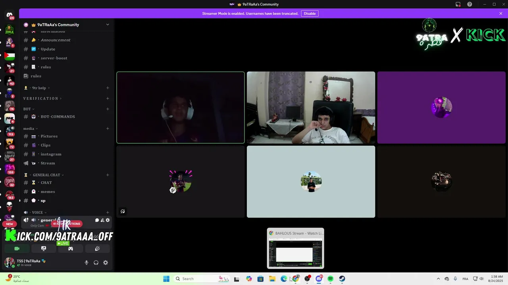Open User Settings gear icon
This screenshot has width=508, height=285.
pos(106,262)
